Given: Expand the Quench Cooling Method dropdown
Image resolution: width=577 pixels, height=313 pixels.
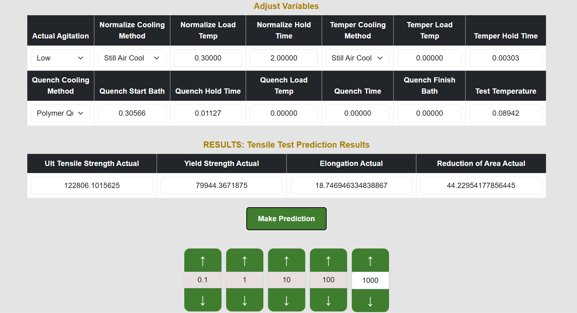Looking at the screenshot, I should (x=60, y=113).
